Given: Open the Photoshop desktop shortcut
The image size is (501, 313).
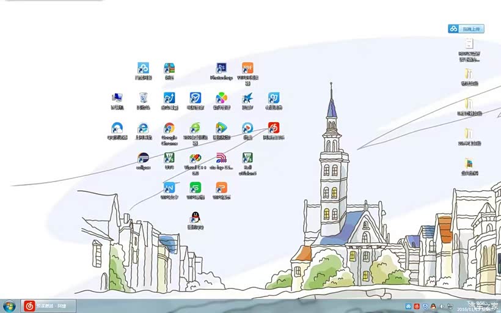Looking at the screenshot, I should [221, 68].
